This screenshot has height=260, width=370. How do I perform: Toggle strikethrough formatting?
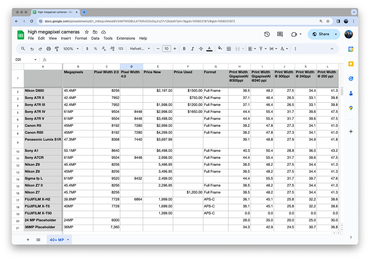[x=201, y=49]
